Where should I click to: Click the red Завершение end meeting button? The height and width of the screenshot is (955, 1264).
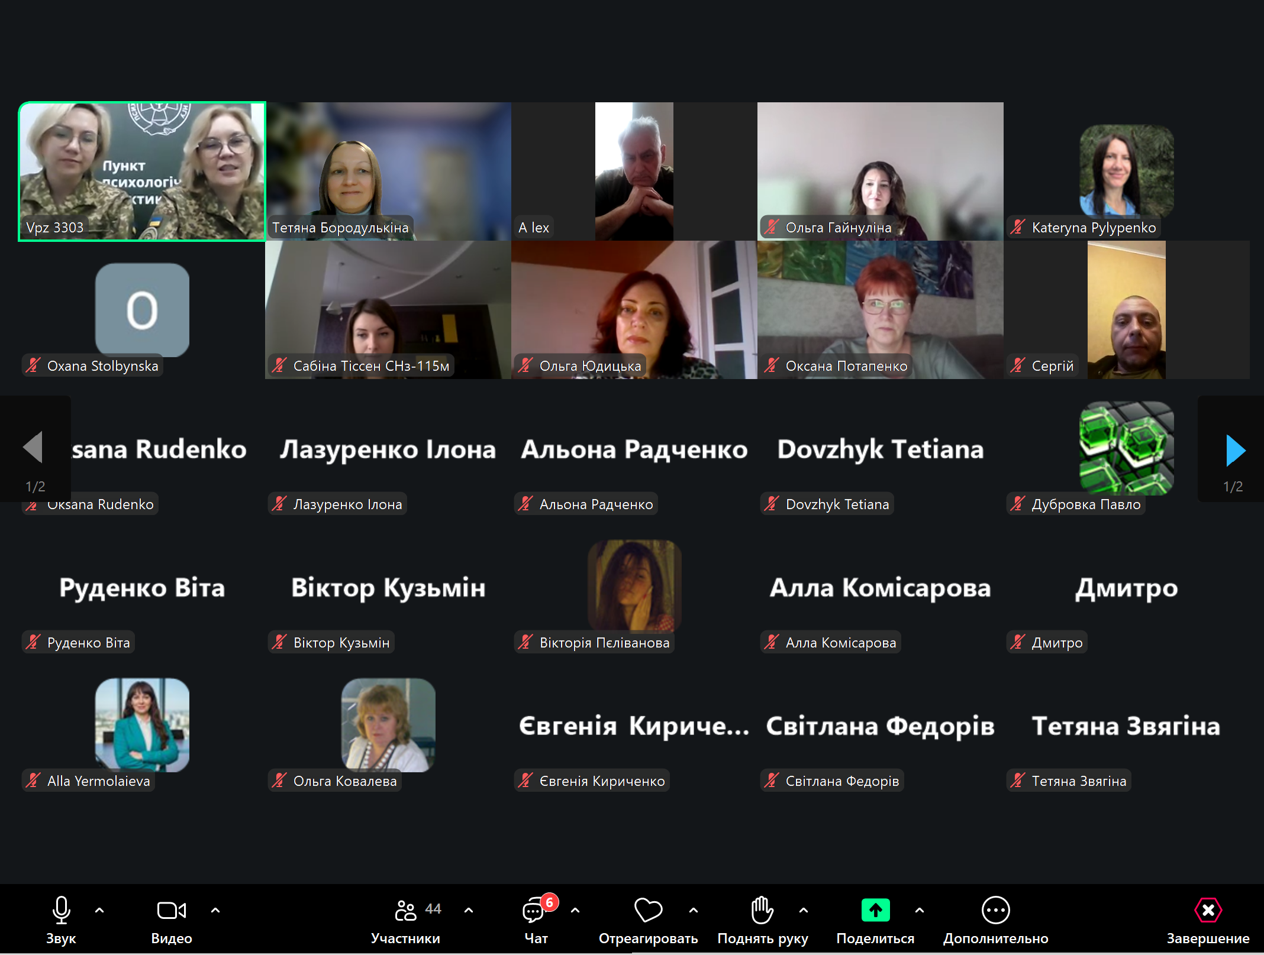click(x=1208, y=911)
